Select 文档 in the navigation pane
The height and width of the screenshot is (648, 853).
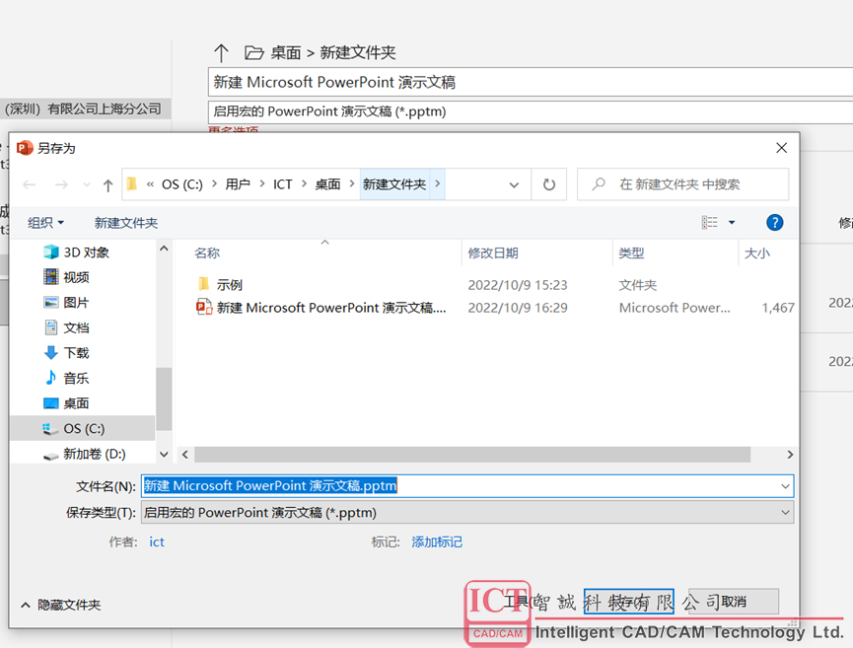[76, 327]
